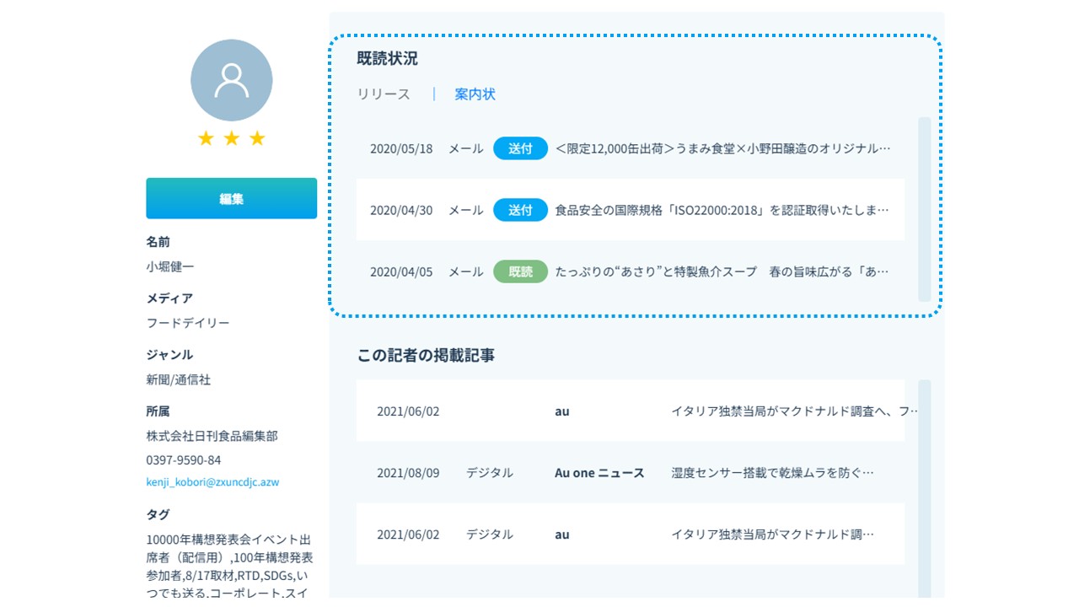Open the first 2021/06/02 au article
Viewport: 1079px width, 607px height.
pos(792,411)
